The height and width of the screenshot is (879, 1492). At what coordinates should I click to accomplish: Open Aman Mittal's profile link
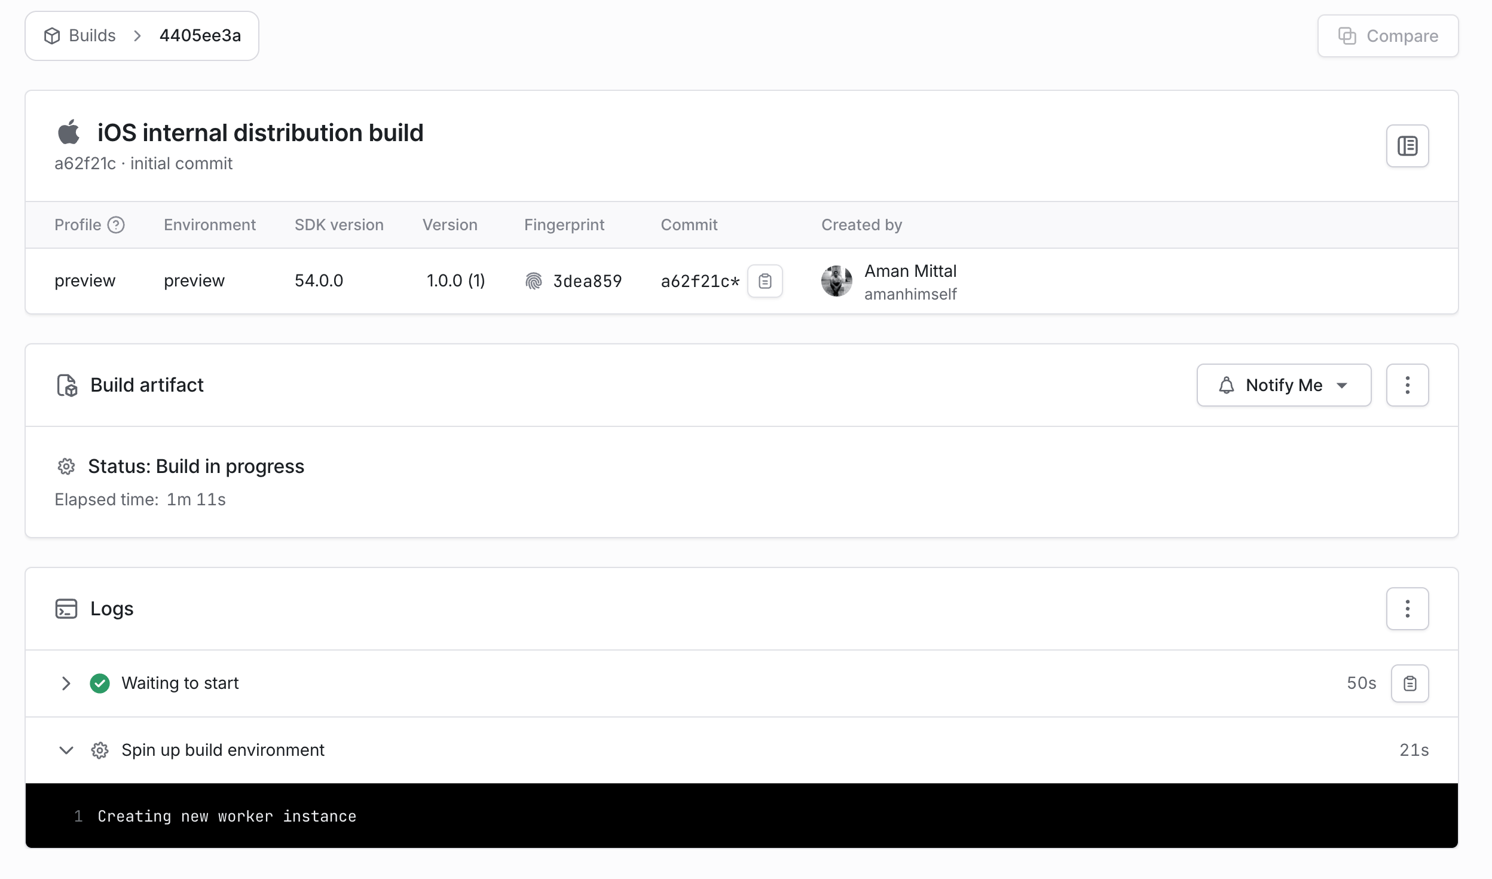tap(910, 271)
